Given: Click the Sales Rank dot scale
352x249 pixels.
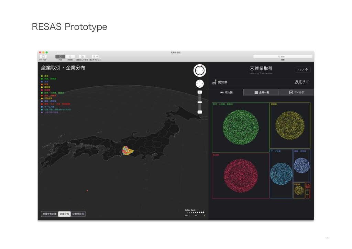Looking at the screenshot, I should (x=196, y=213).
